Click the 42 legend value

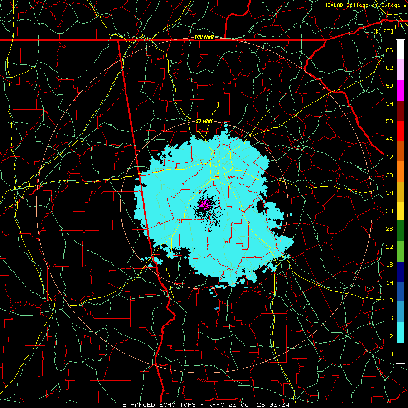click(x=389, y=157)
